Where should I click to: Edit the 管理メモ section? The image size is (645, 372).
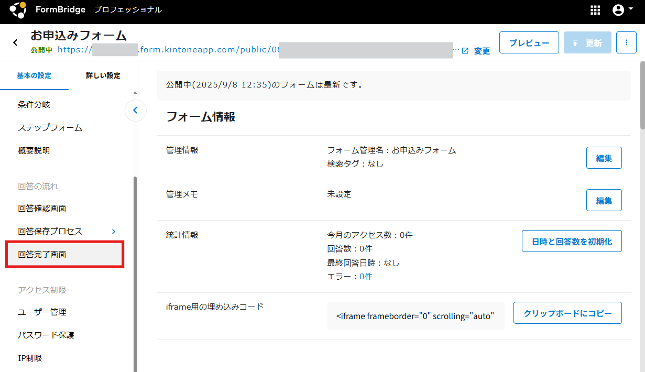coord(604,200)
